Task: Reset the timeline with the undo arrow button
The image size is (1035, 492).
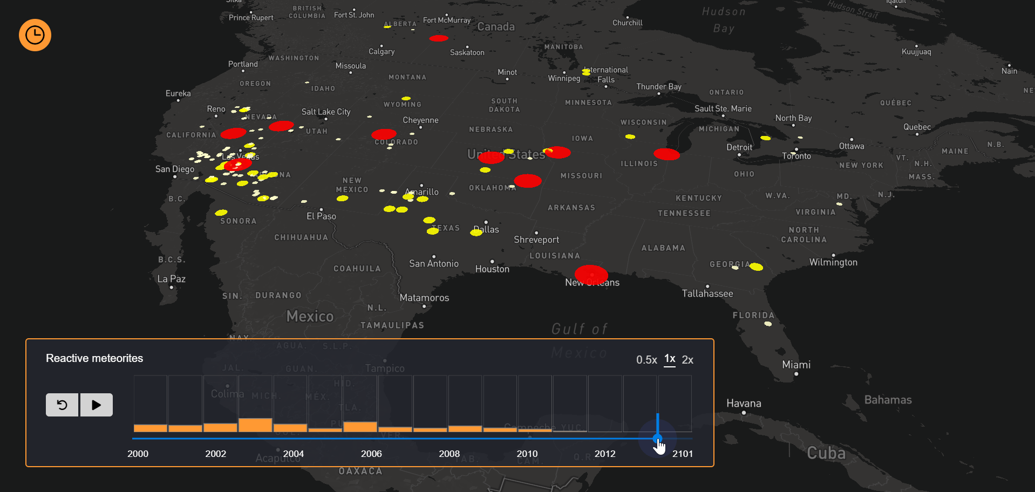Action: [62, 405]
